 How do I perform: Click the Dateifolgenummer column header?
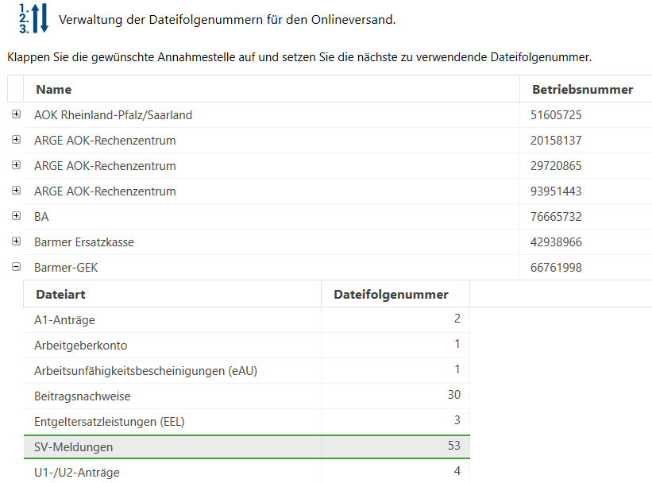[x=391, y=294]
